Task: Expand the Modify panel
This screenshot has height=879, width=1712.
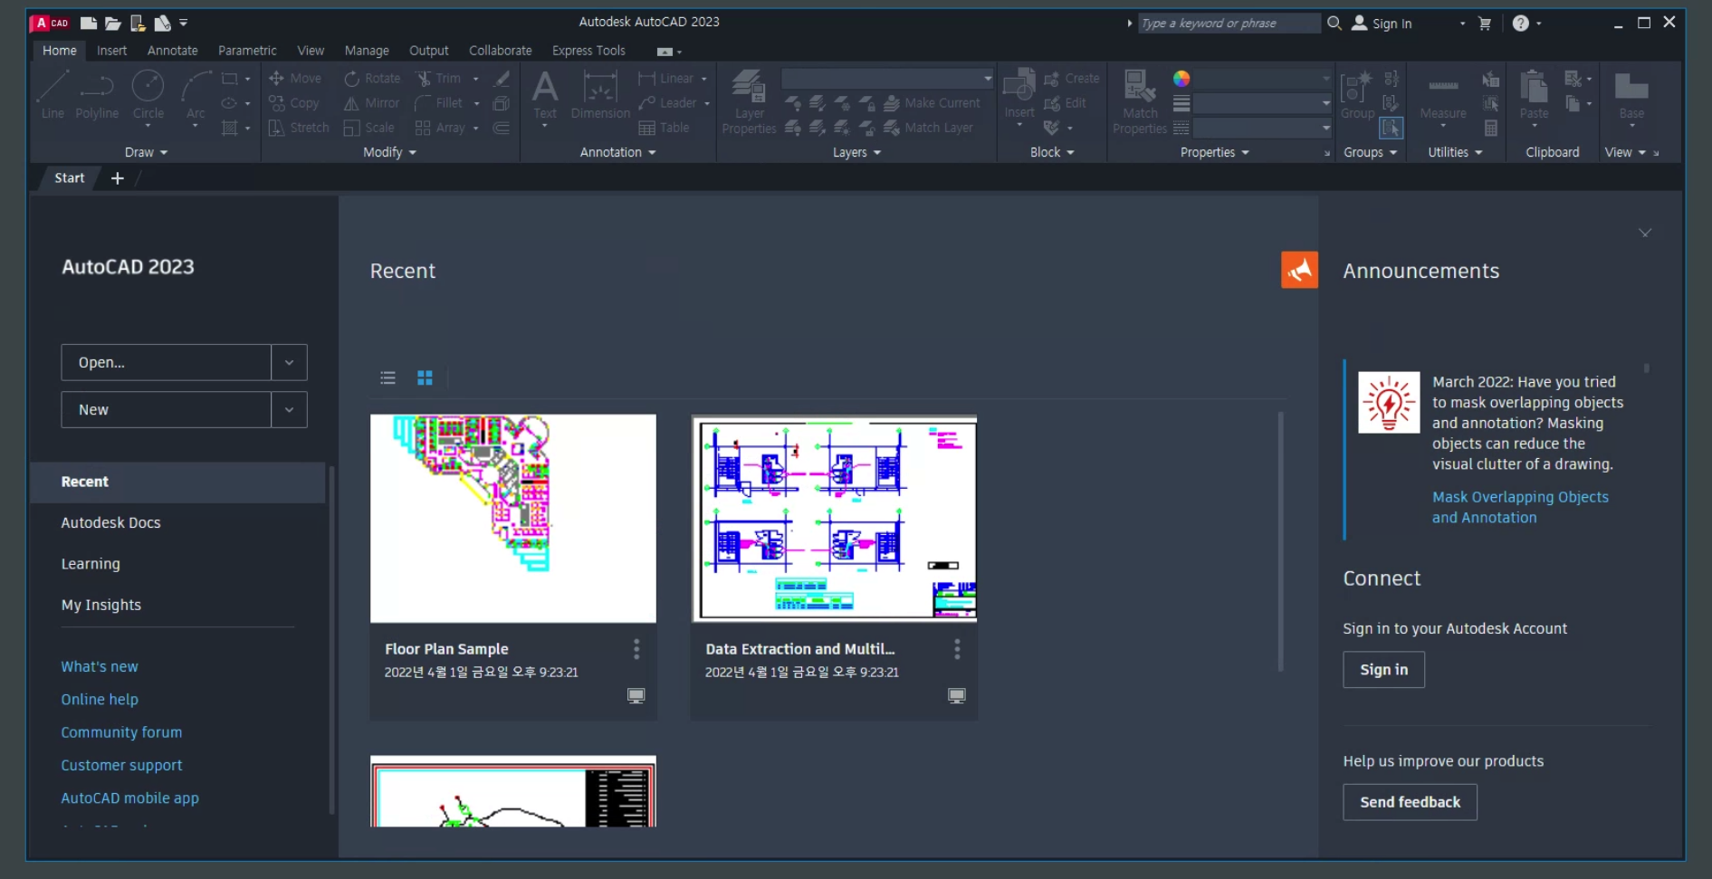Action: pyautogui.click(x=390, y=152)
